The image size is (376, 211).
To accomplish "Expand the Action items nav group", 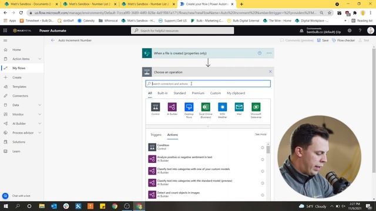I will (x=40, y=59).
